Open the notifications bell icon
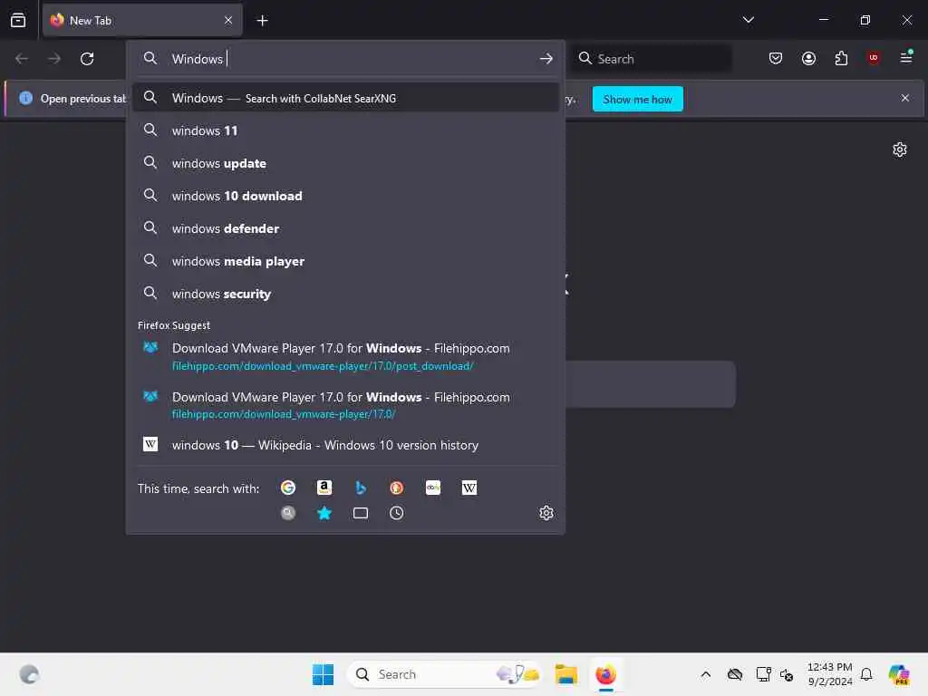The width and height of the screenshot is (928, 696). click(866, 674)
